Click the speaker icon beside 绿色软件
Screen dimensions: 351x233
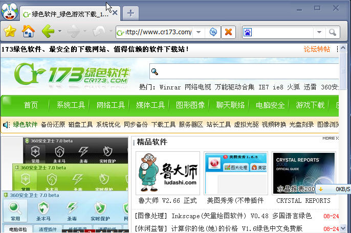coord(6,125)
